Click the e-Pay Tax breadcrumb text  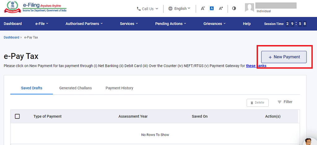pos(31,37)
